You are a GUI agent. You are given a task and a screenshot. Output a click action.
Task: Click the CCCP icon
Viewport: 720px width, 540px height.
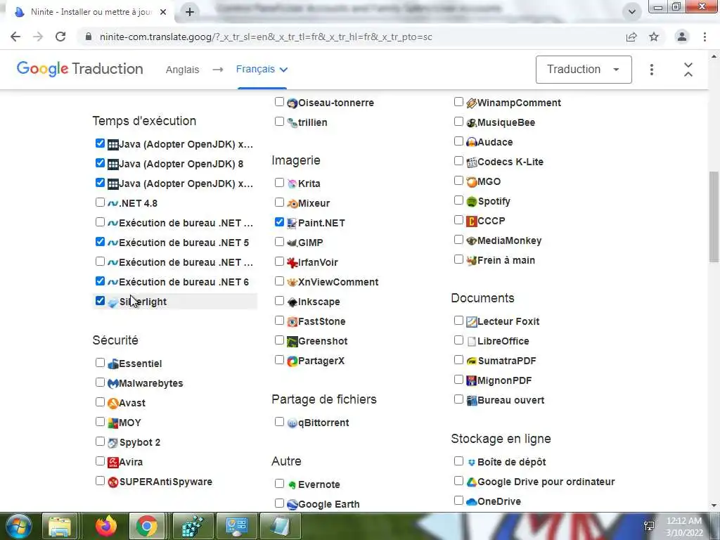pyautogui.click(x=472, y=221)
